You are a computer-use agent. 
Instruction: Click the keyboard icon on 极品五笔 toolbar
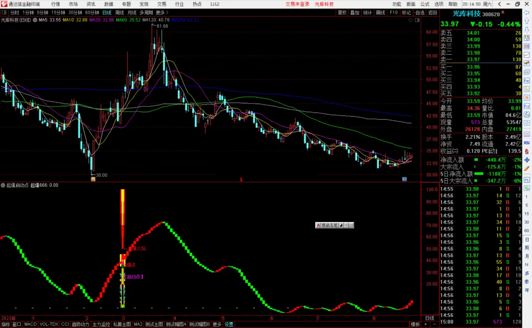pos(351,225)
